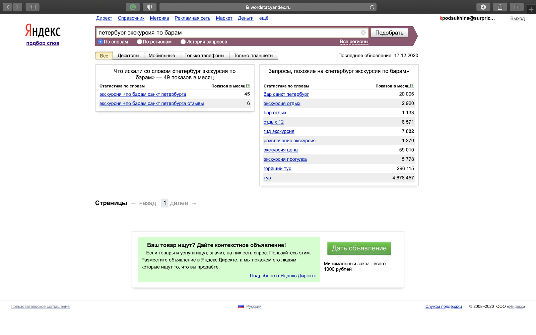Screen dimensions: 536x335
Task: Open the 'подбор слов' link under the logo
Action: [43, 43]
